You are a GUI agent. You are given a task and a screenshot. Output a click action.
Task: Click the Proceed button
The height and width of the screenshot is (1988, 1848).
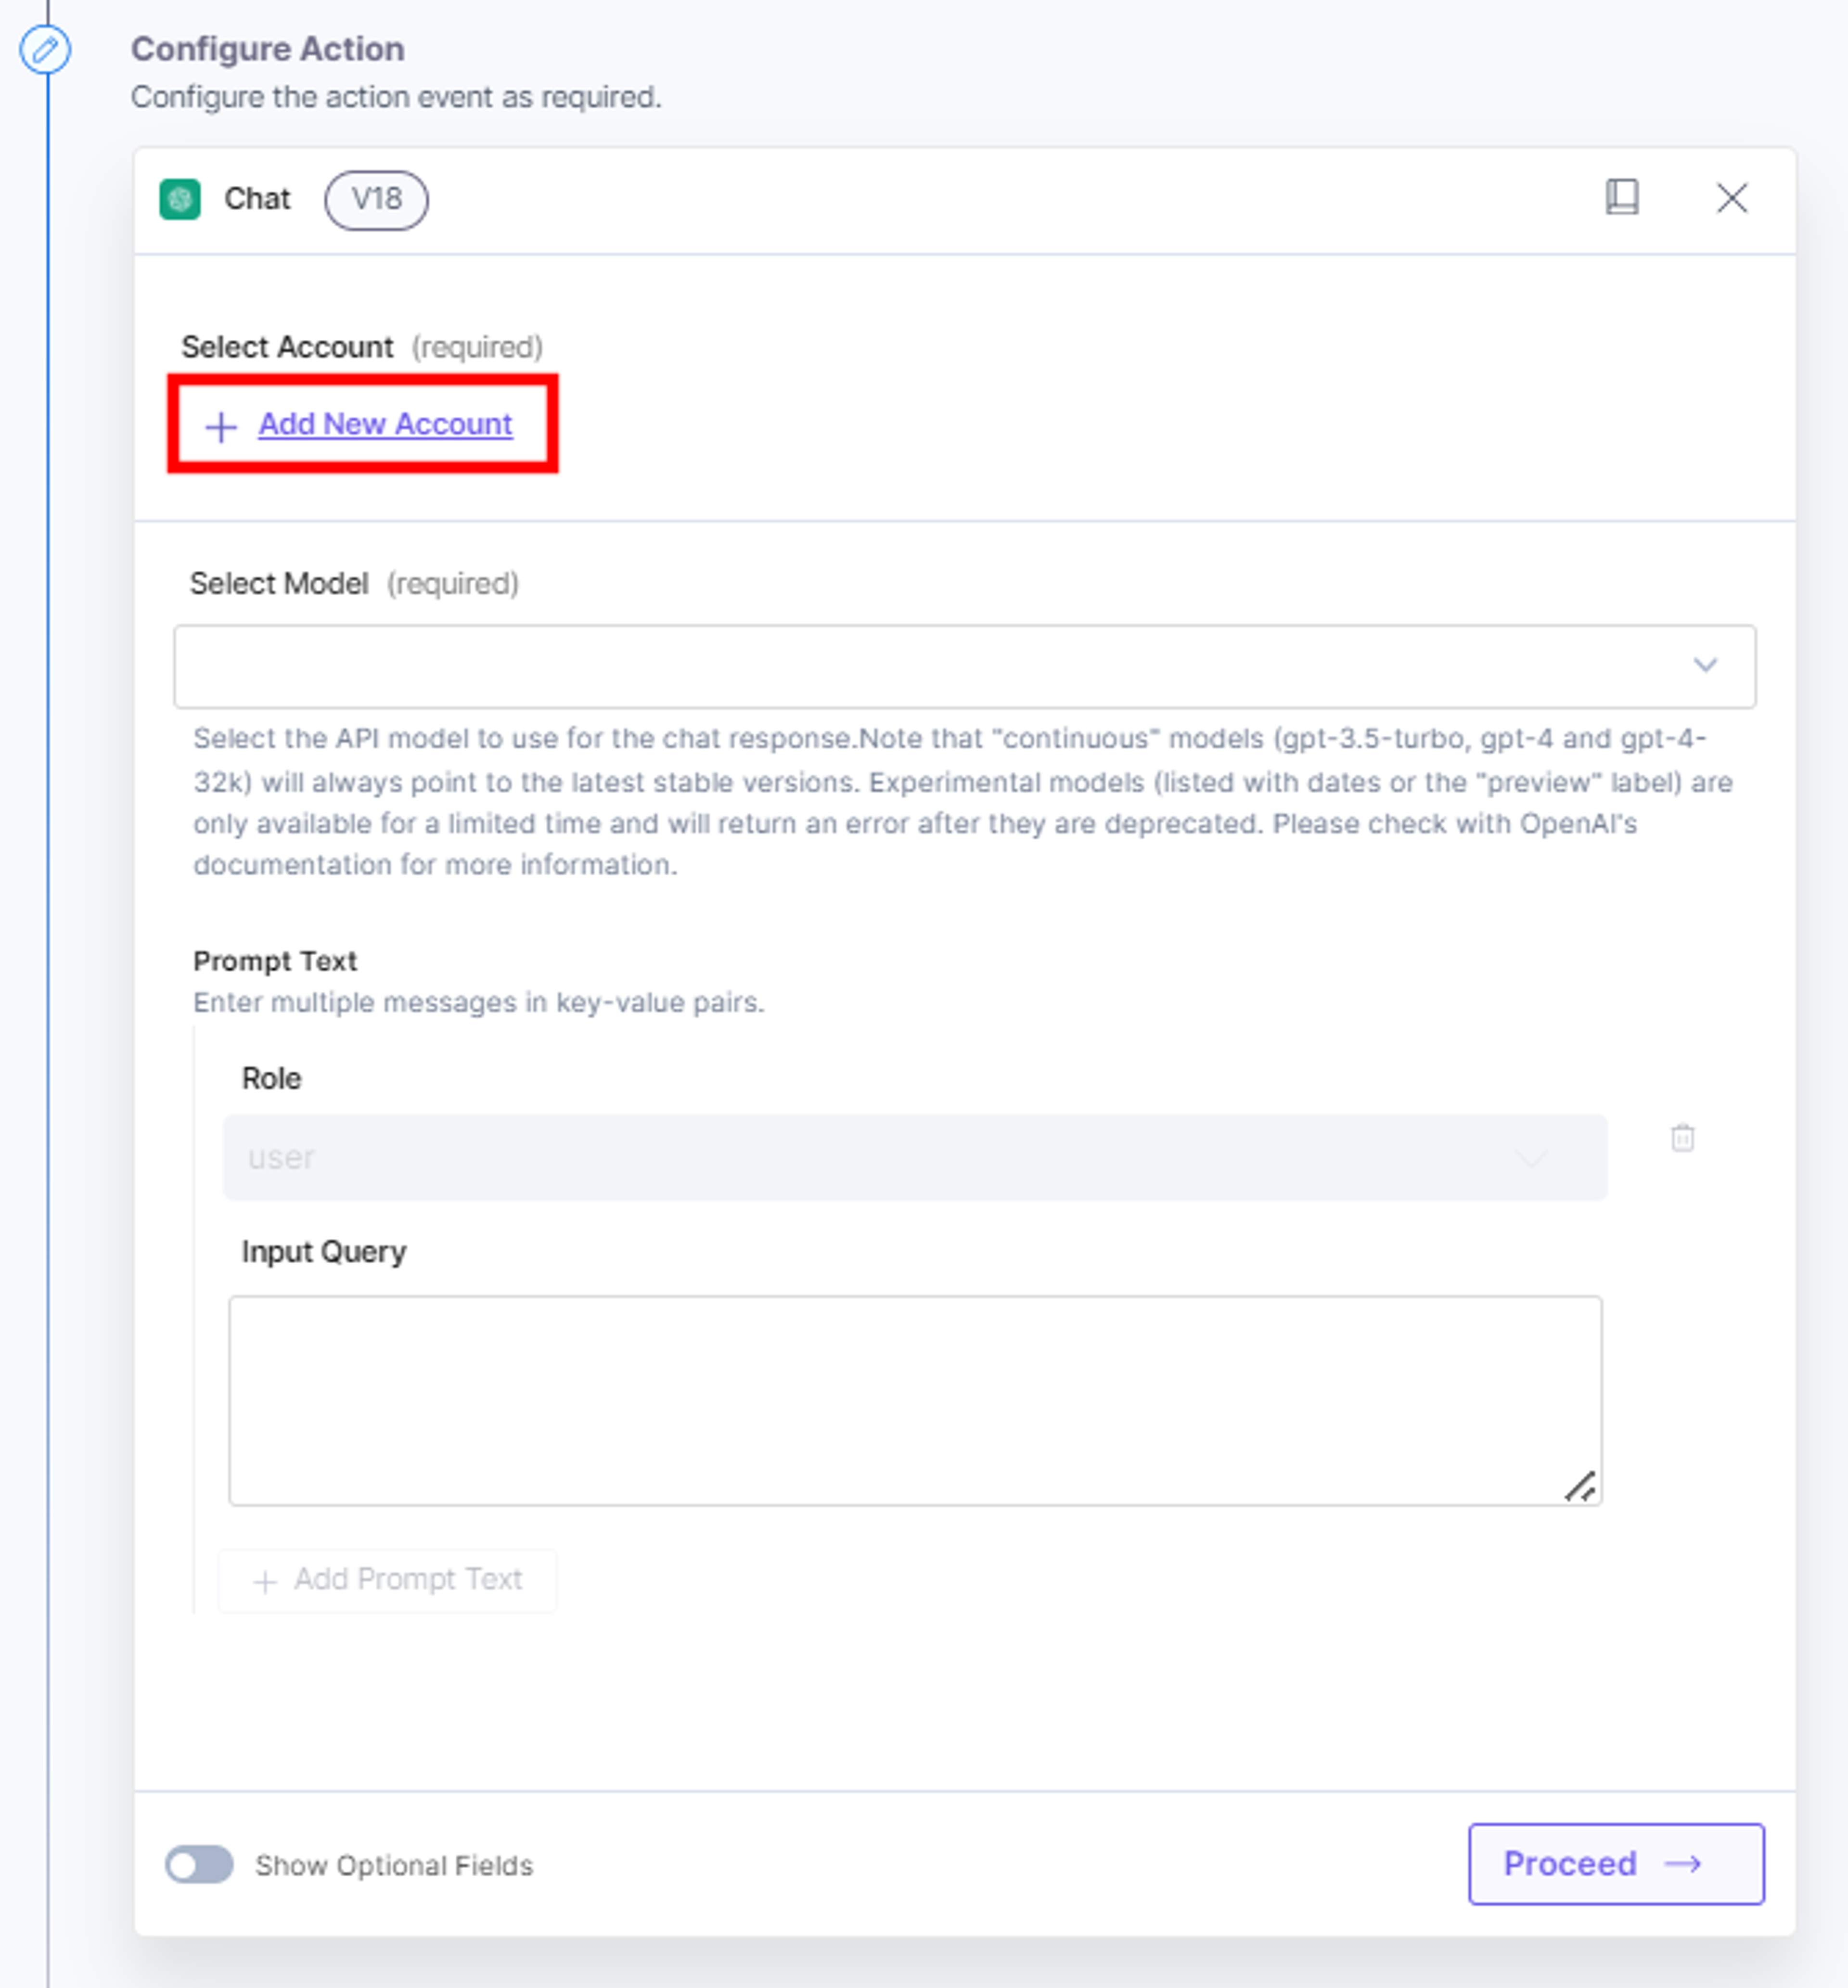[x=1616, y=1864]
